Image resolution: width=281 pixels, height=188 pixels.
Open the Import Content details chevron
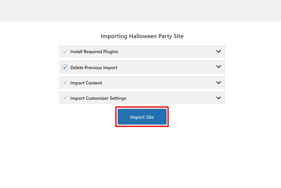[218, 82]
